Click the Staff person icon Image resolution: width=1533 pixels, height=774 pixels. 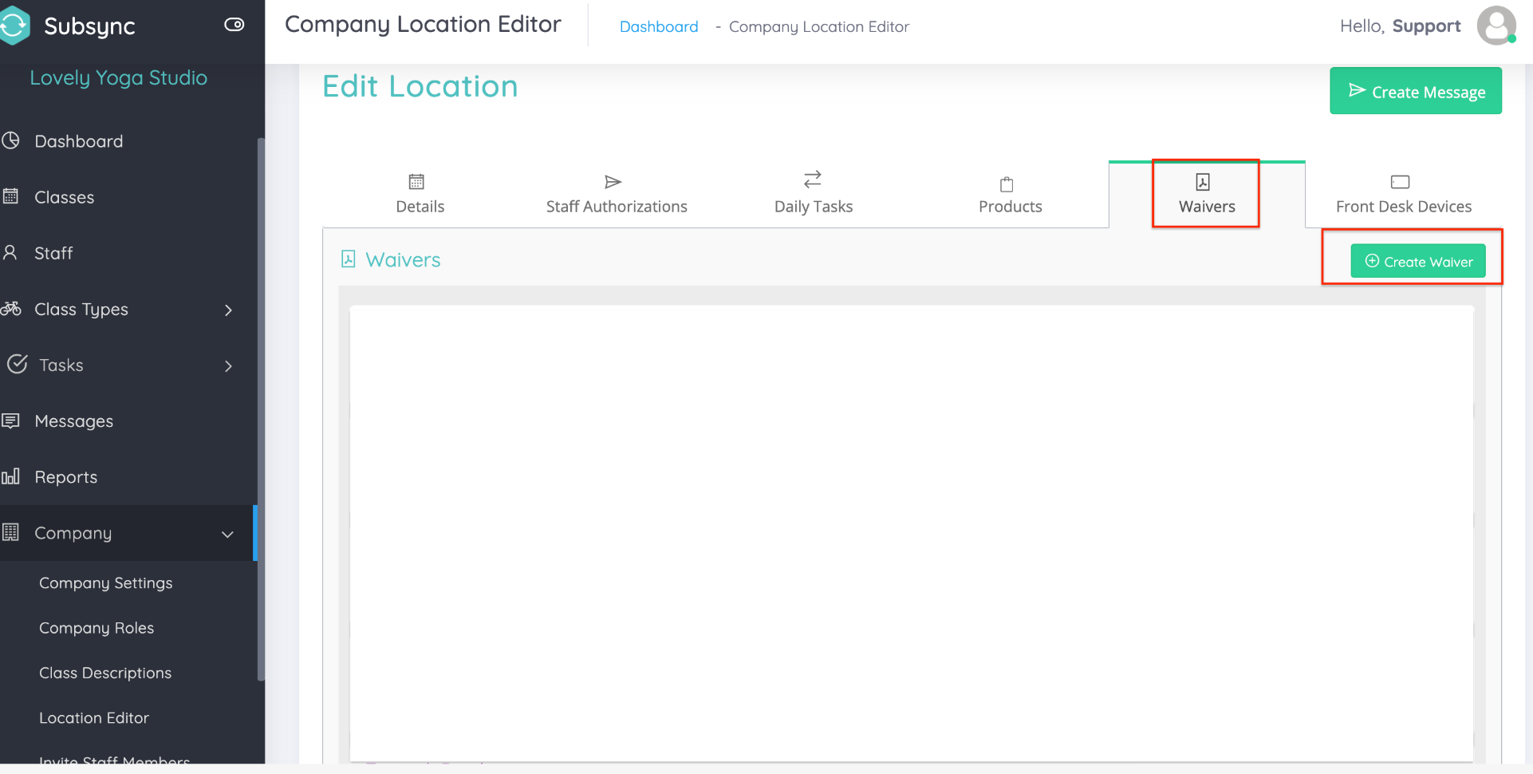pos(11,253)
